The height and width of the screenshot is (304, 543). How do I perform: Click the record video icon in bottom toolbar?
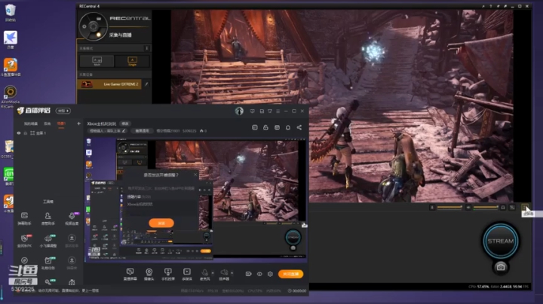(248, 274)
